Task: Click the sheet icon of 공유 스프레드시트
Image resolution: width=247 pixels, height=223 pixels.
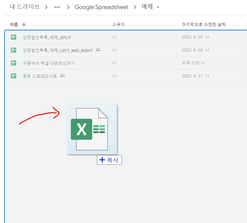Action: (x=14, y=76)
